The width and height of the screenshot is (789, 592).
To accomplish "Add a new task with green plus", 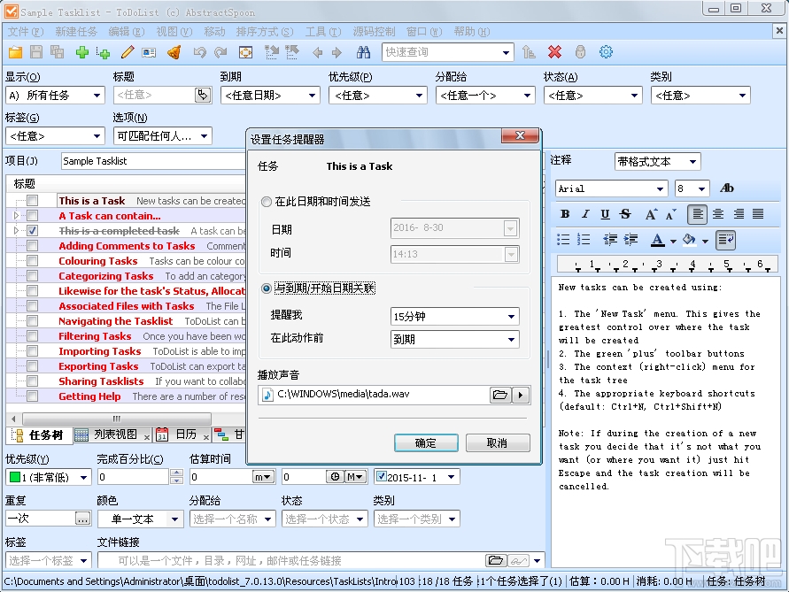I will click(82, 52).
